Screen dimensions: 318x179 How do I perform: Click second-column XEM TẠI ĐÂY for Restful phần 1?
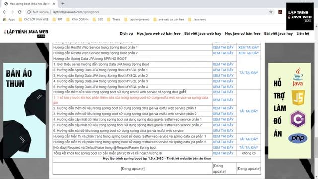point(249,47)
